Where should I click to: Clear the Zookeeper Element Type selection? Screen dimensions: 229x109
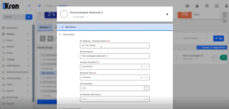142,78
